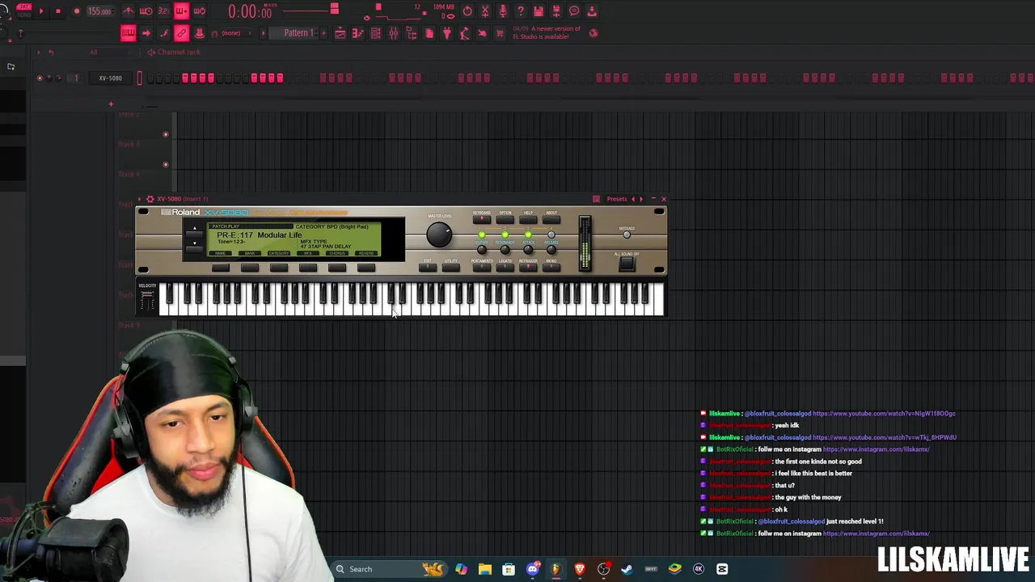Expand arrow left of Pattern 1
The width and height of the screenshot is (1035, 582).
click(263, 33)
